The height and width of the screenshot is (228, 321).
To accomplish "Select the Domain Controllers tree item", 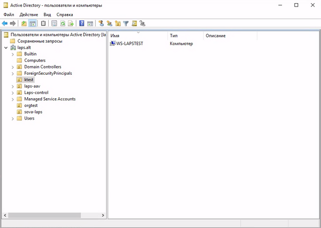I will [43, 67].
